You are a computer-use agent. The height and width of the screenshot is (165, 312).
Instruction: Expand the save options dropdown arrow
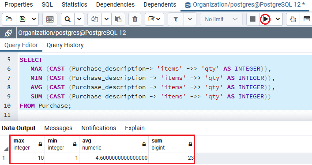[x=34, y=19]
